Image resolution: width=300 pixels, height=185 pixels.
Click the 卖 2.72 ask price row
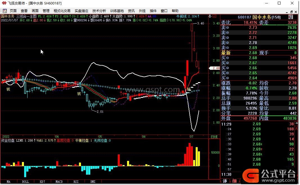(x=259, y=33)
